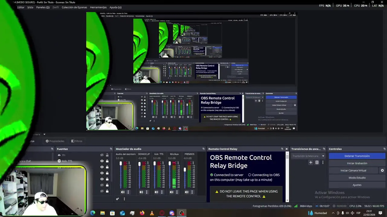This screenshot has width=387, height=217.
Task: Open advanced audio properties gears icon
Action: [118, 199]
